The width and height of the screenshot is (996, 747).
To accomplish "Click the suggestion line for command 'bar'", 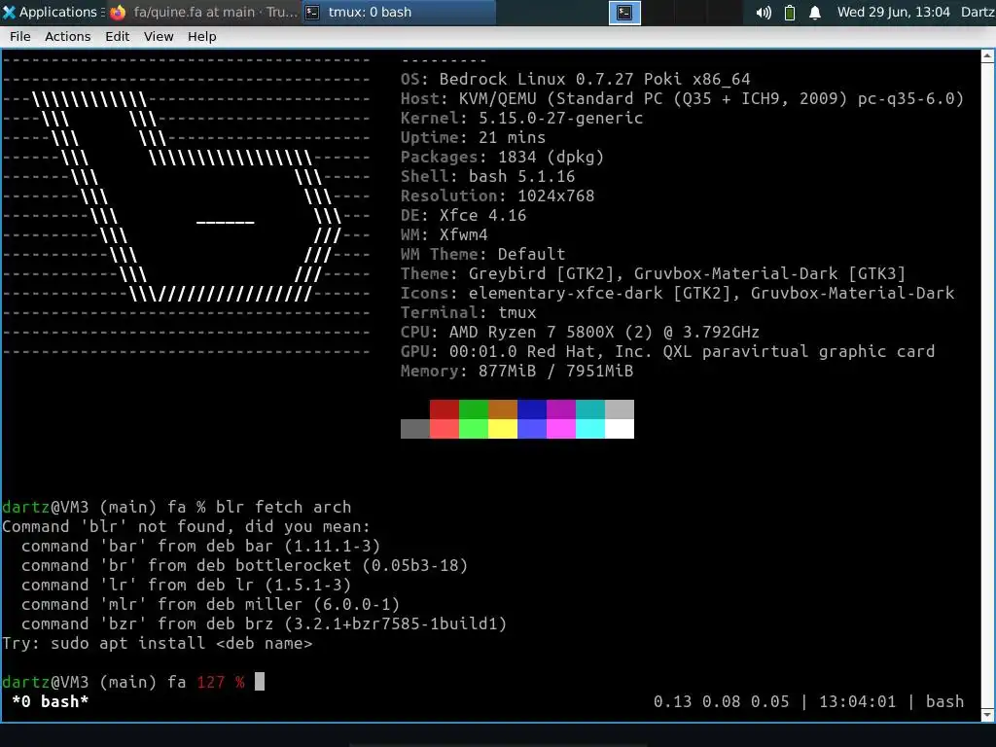I will click(200, 547).
